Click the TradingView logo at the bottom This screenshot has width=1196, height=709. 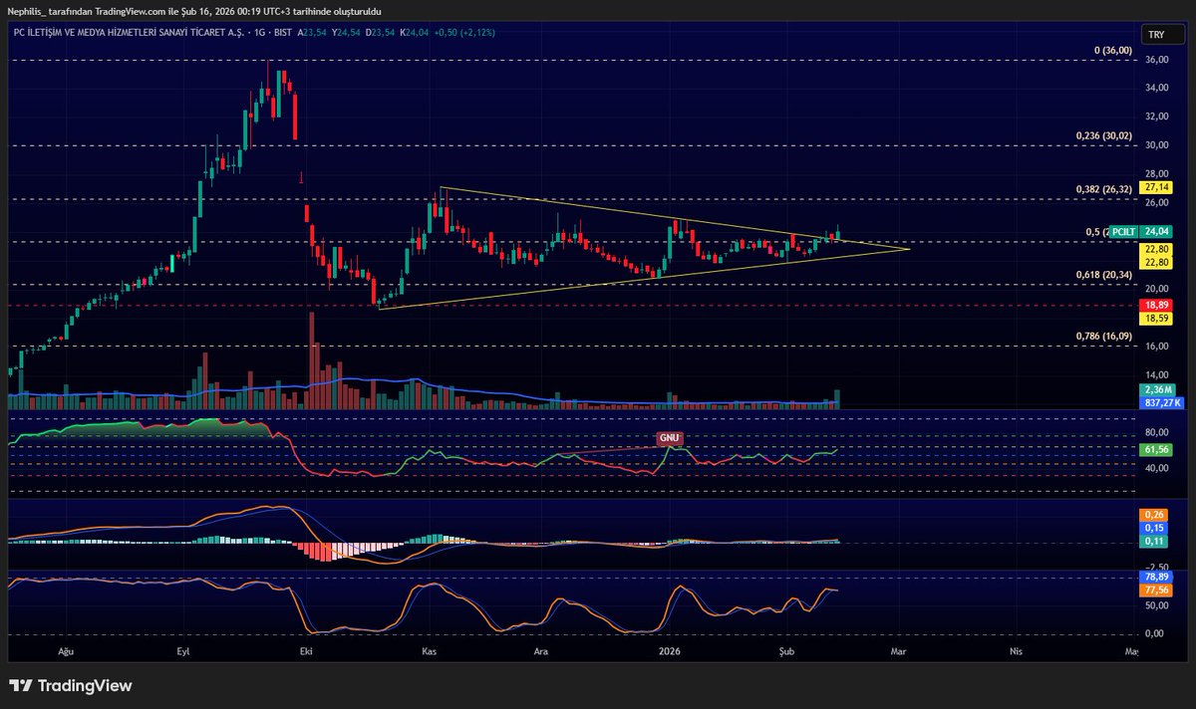(70, 686)
